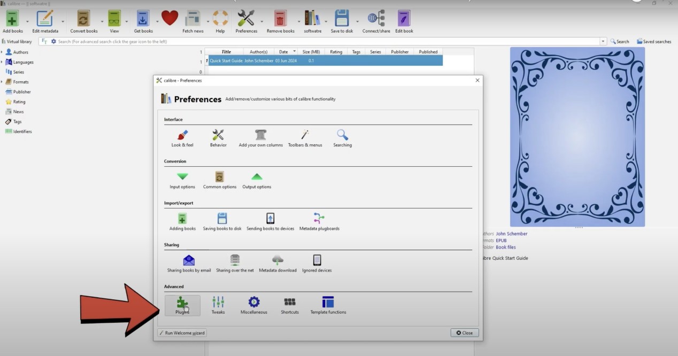Screen dimensions: 678x356
Task: Open Output options for conversion
Action: 257,180
